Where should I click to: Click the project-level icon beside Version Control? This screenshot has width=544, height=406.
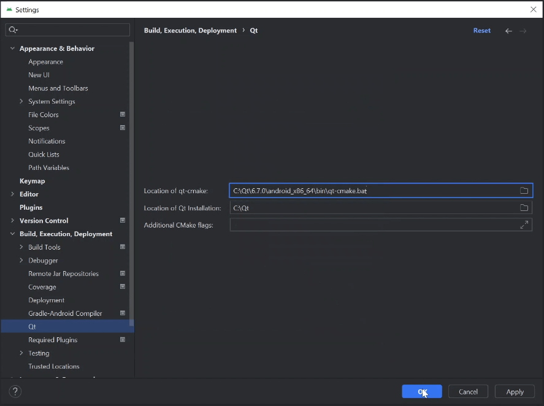pyautogui.click(x=123, y=221)
